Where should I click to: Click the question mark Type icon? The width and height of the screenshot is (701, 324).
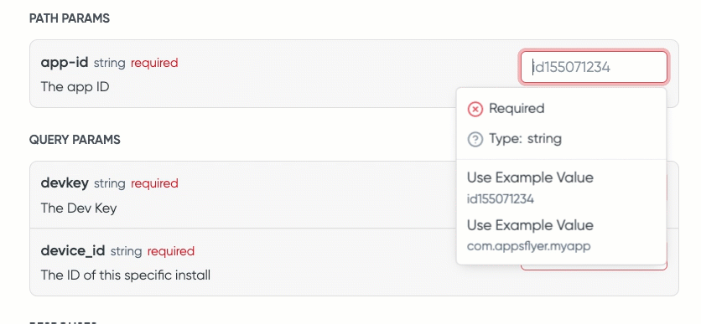tap(475, 139)
